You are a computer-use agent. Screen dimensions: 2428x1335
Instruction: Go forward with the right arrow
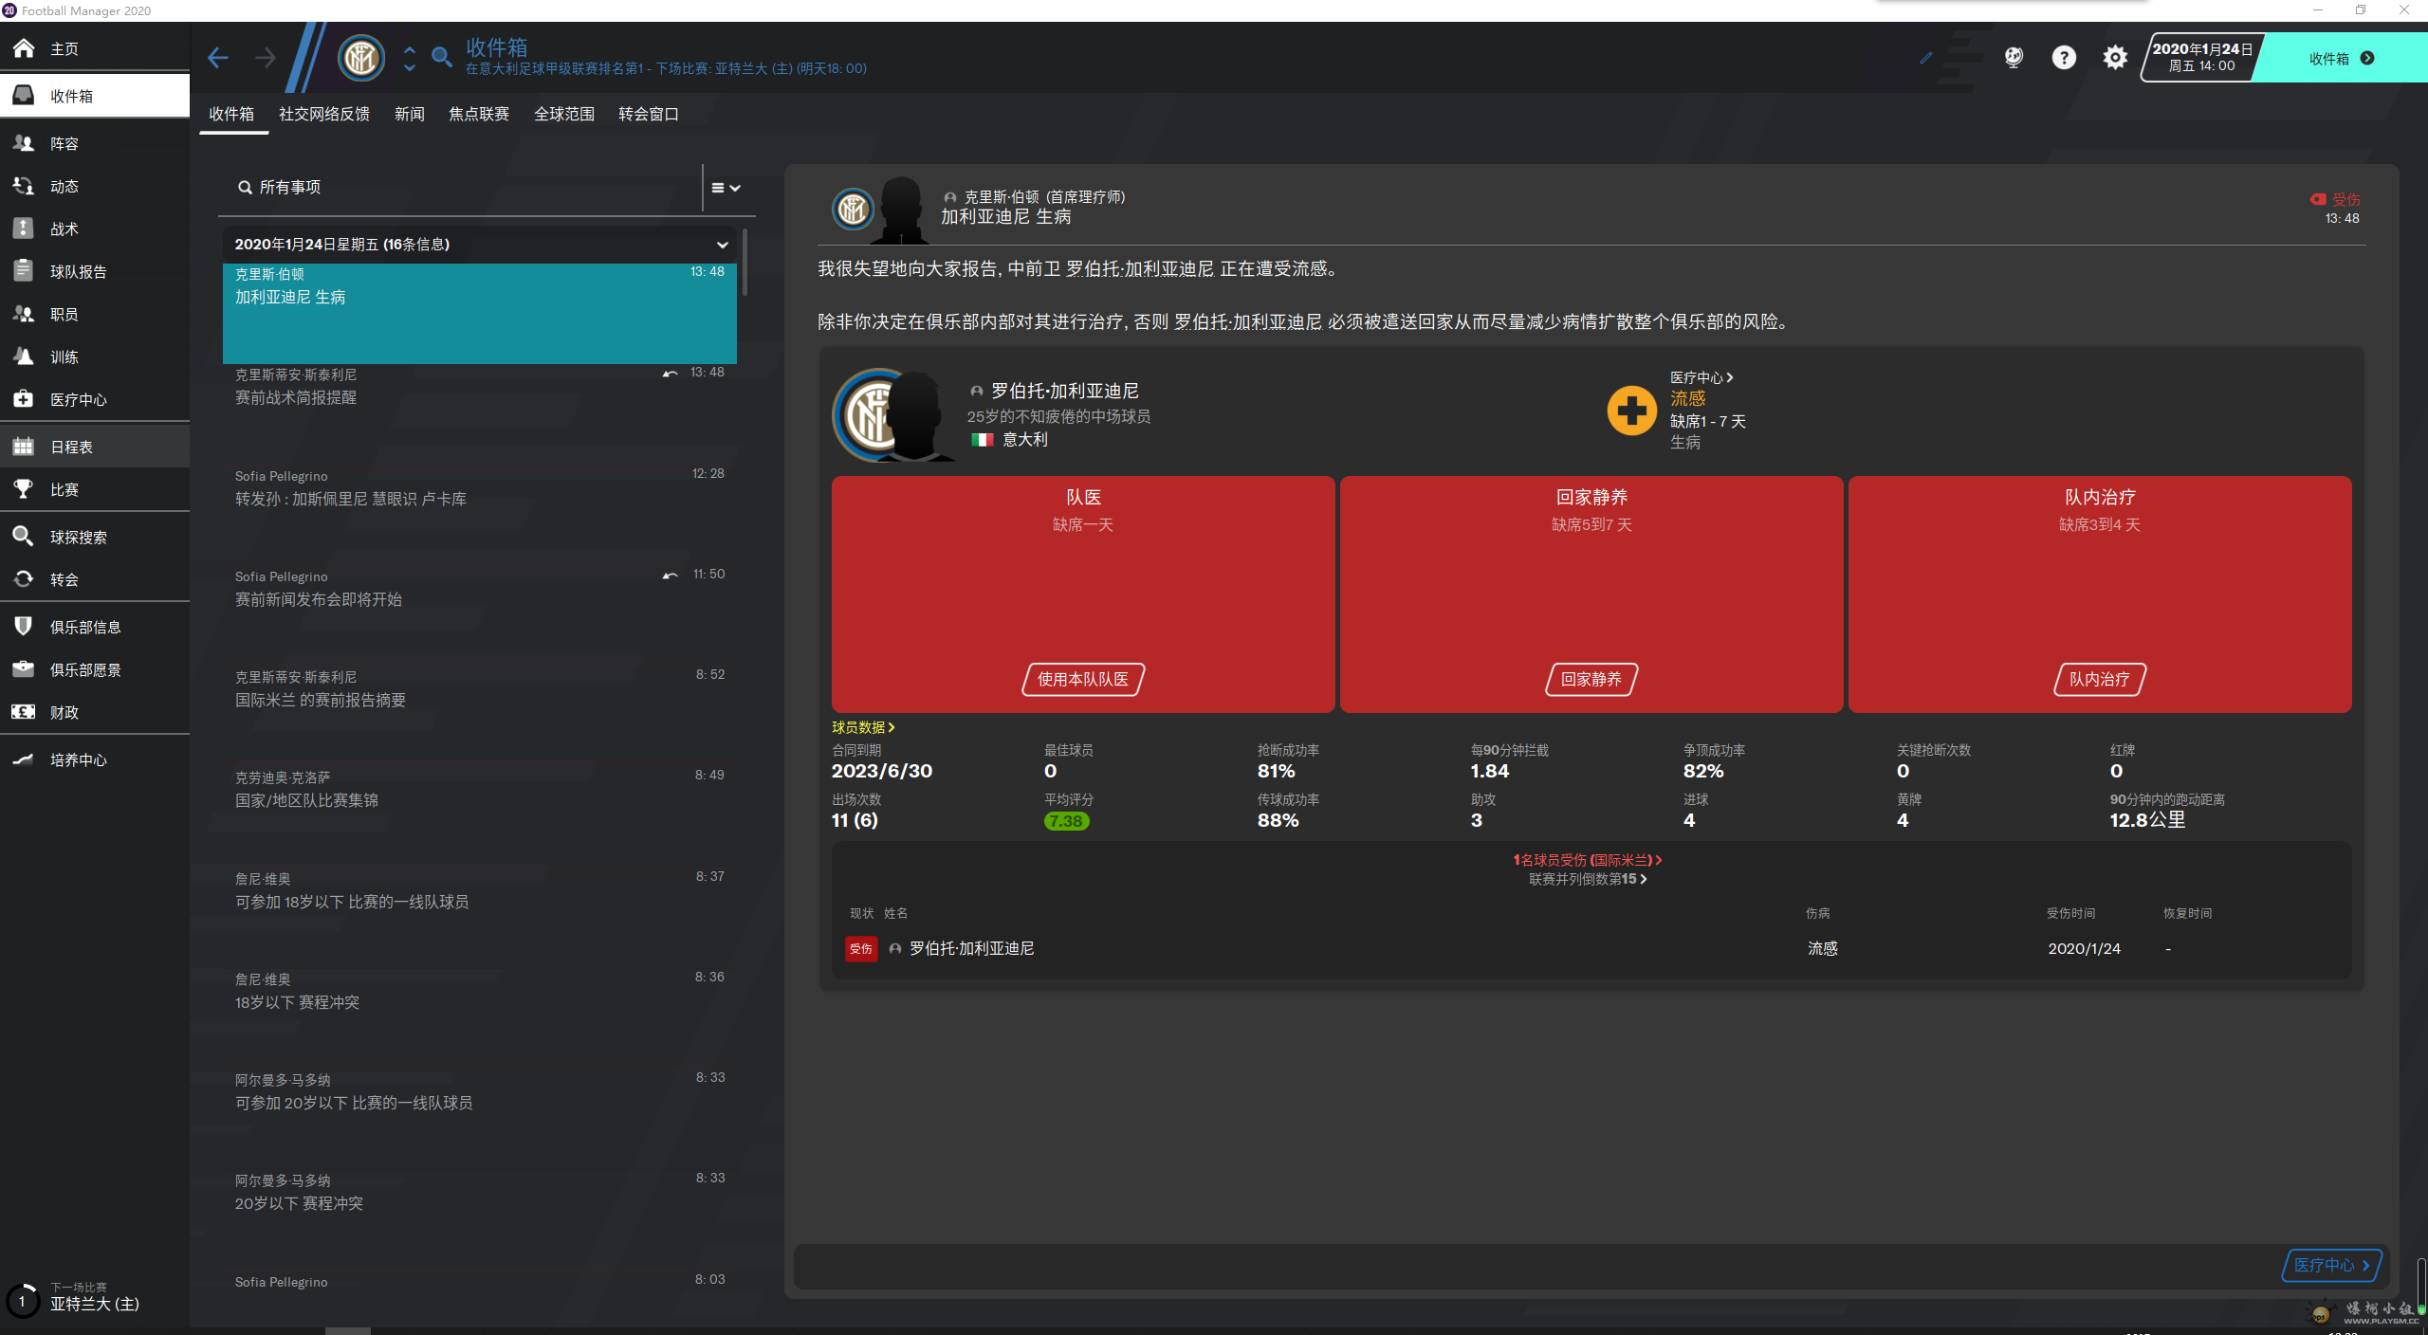click(266, 58)
